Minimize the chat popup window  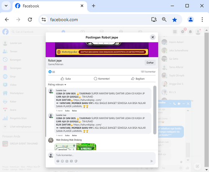click(184, 104)
